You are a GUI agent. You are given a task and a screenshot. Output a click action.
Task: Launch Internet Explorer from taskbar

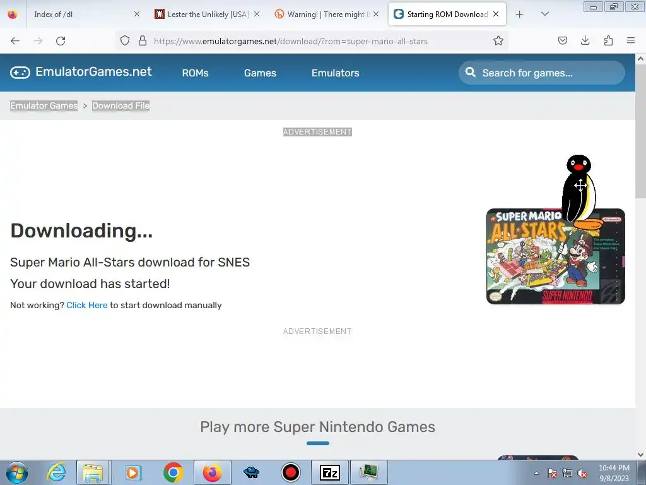pos(56,472)
